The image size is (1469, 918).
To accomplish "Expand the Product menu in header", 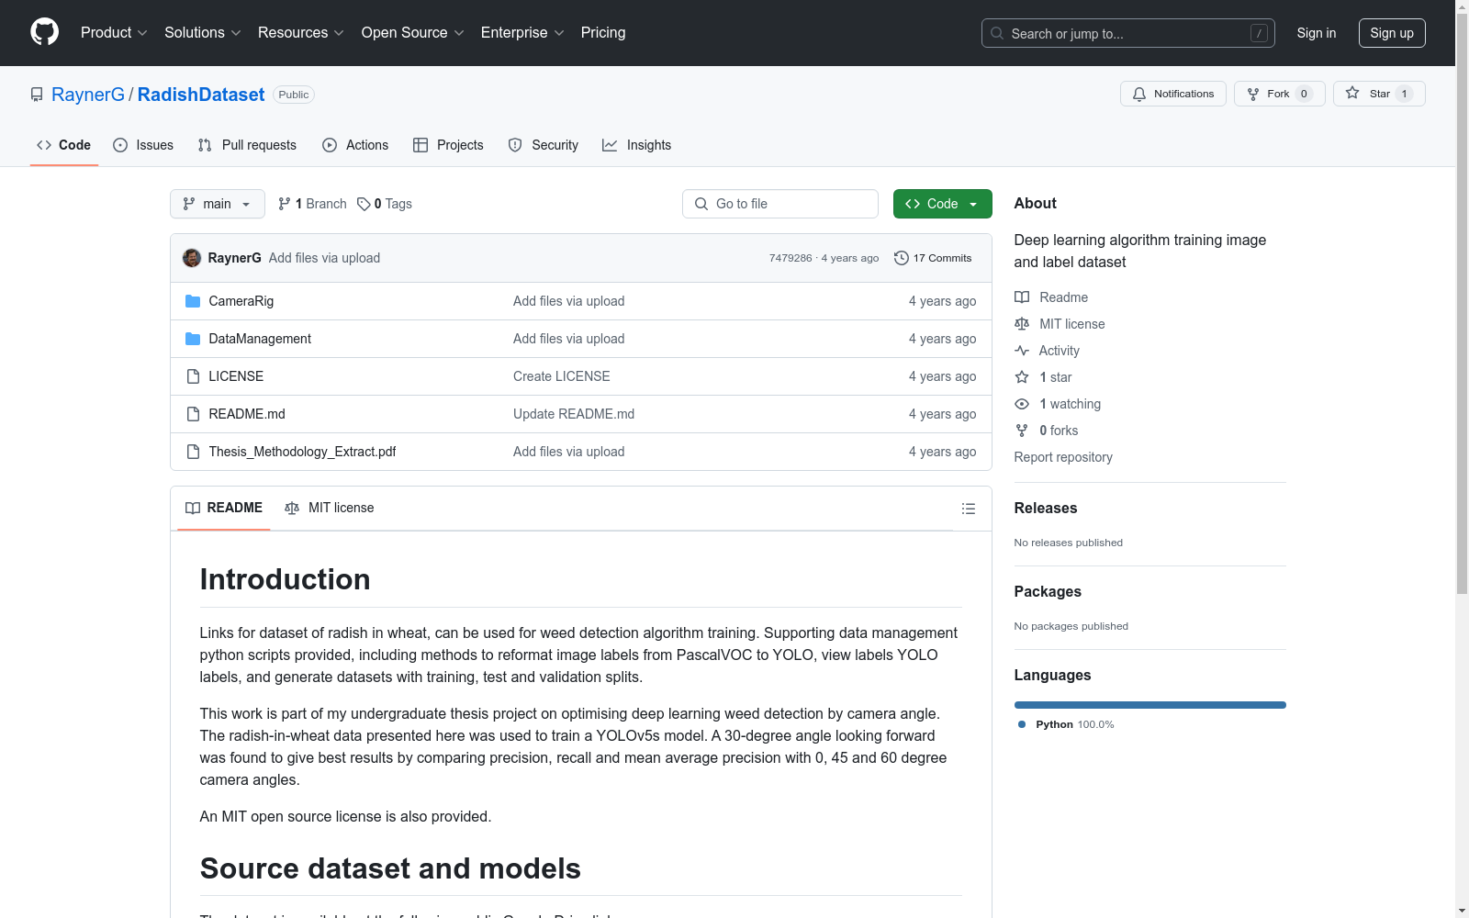I will pyautogui.click(x=114, y=33).
